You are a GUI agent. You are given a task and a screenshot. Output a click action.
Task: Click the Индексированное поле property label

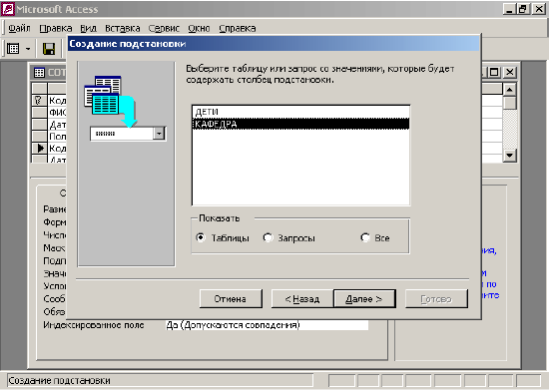[94, 325]
